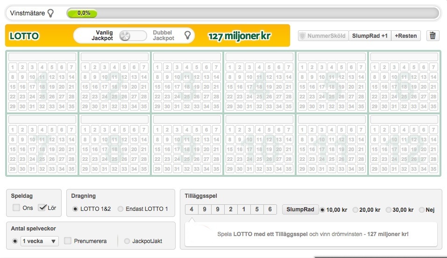The width and height of the screenshot is (447, 258).
Task: Select the Endast LOTTO 1 option
Action: point(121,209)
